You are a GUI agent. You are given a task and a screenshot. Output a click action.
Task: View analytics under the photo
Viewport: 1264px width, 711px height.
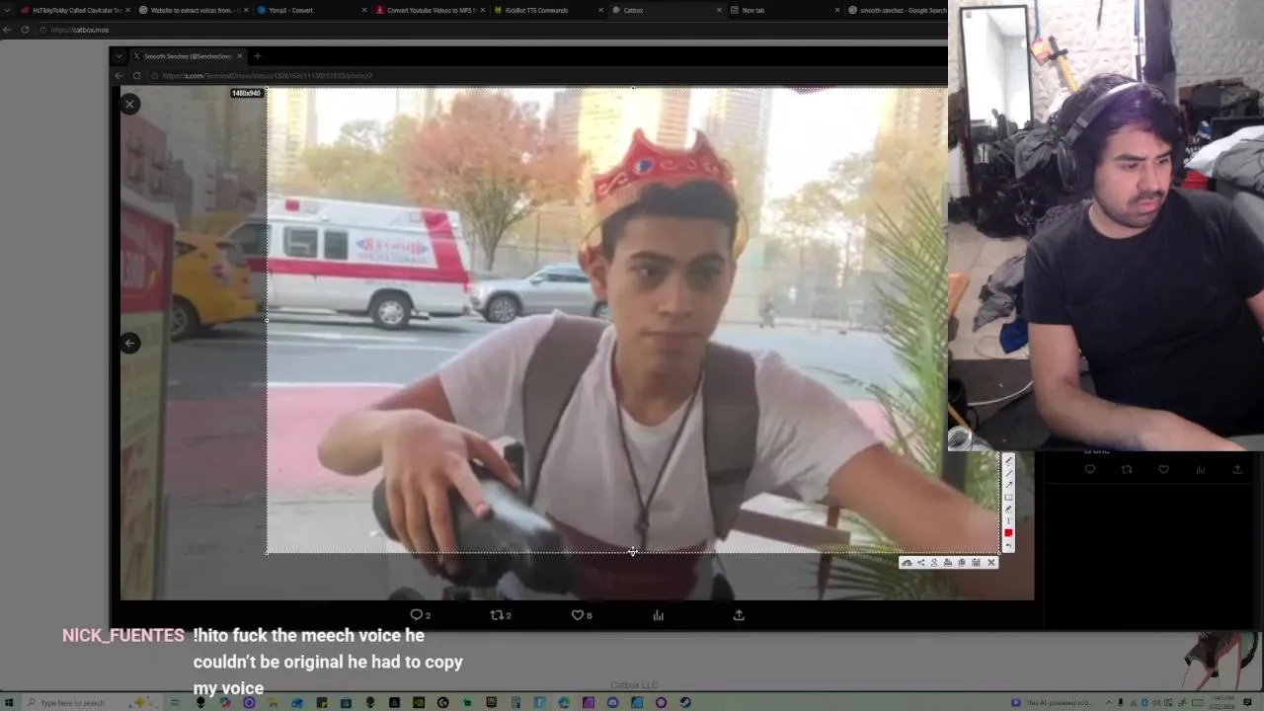pyautogui.click(x=659, y=615)
